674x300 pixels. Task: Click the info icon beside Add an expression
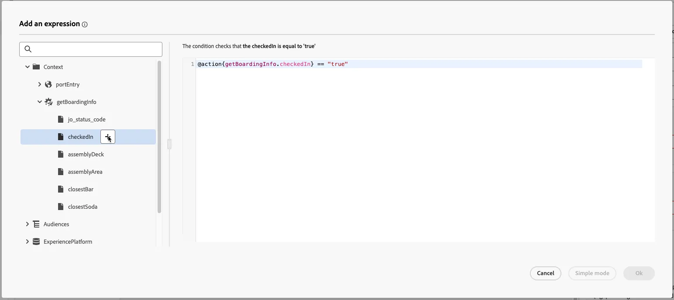click(85, 24)
